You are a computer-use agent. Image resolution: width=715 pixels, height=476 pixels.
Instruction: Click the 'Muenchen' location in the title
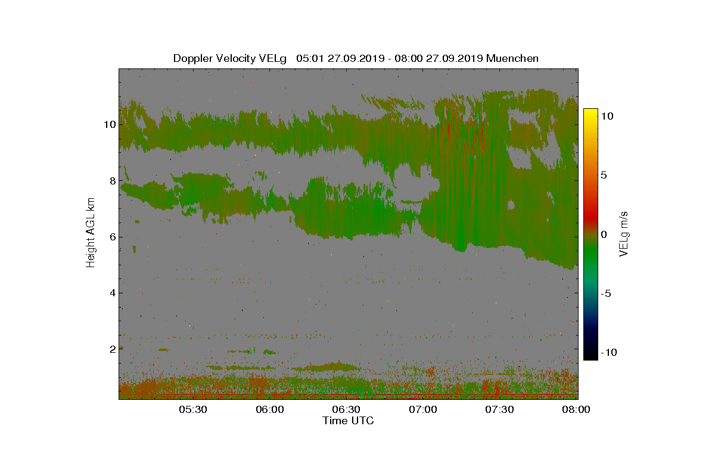point(512,58)
